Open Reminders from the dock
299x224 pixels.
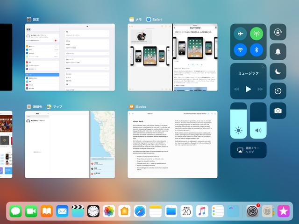point(218,211)
